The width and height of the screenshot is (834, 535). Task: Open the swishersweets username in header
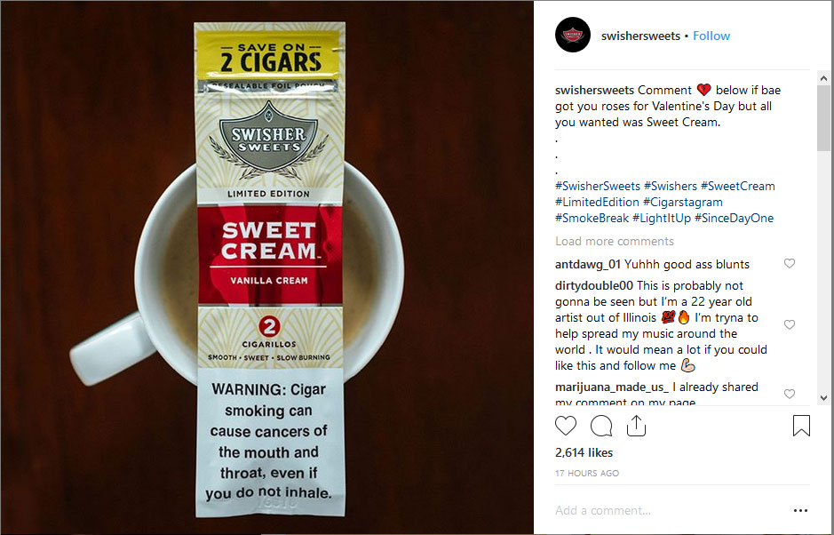point(640,36)
